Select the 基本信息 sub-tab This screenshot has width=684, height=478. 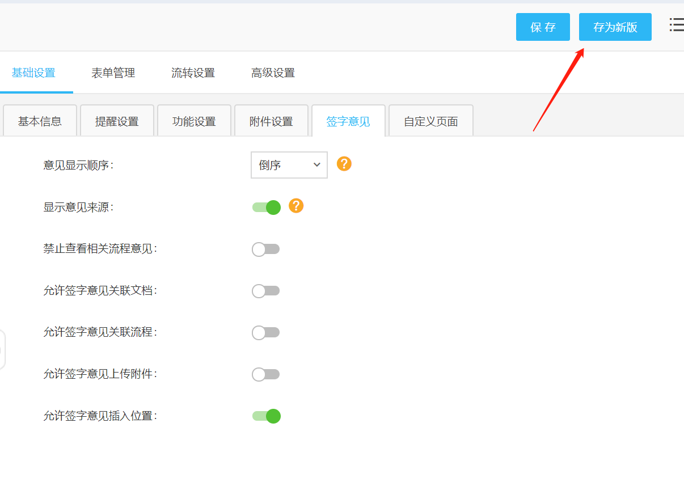click(40, 121)
